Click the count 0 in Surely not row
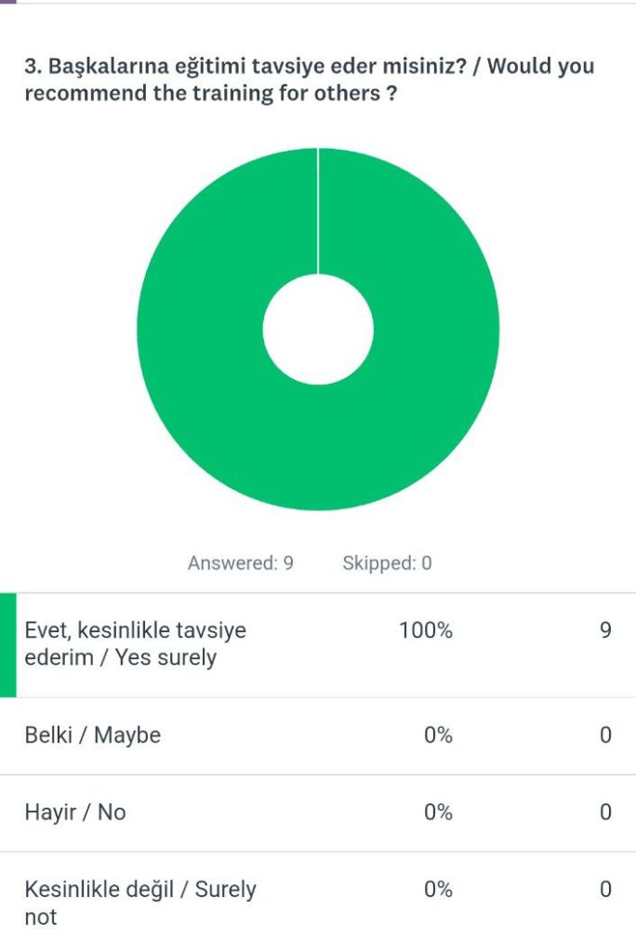The image size is (636, 952). pos(605,890)
